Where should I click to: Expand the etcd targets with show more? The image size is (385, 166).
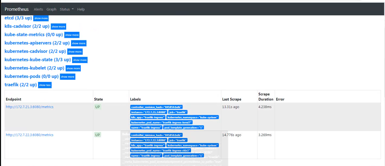point(41,18)
